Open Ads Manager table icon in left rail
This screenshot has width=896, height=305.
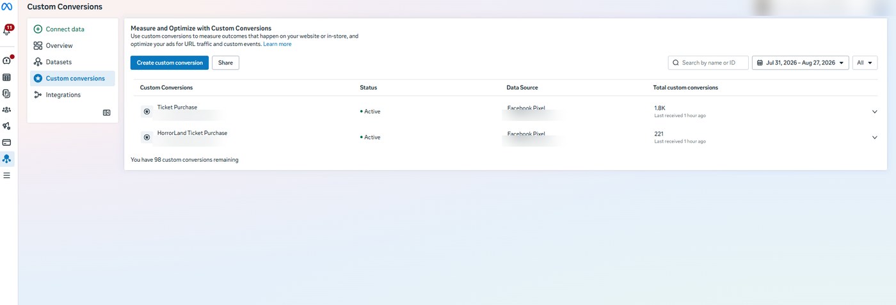6,77
